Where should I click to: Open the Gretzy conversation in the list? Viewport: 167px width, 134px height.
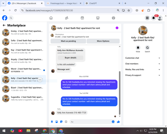point(23,32)
